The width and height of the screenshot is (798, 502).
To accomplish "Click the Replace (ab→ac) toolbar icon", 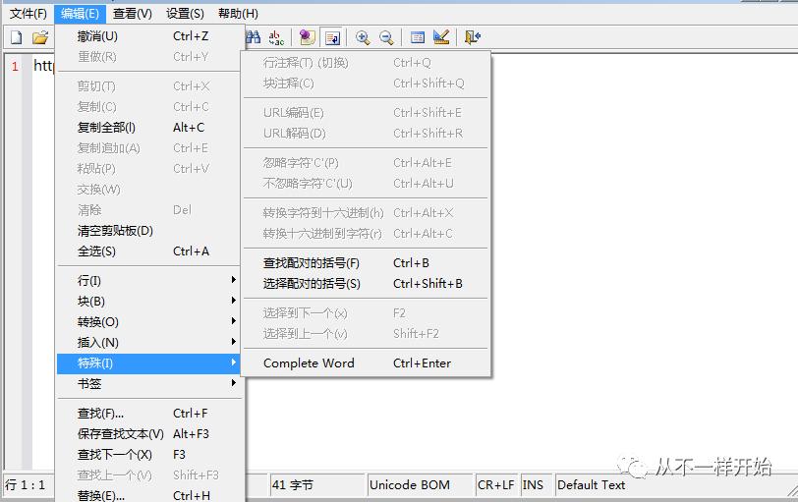I will coord(276,37).
